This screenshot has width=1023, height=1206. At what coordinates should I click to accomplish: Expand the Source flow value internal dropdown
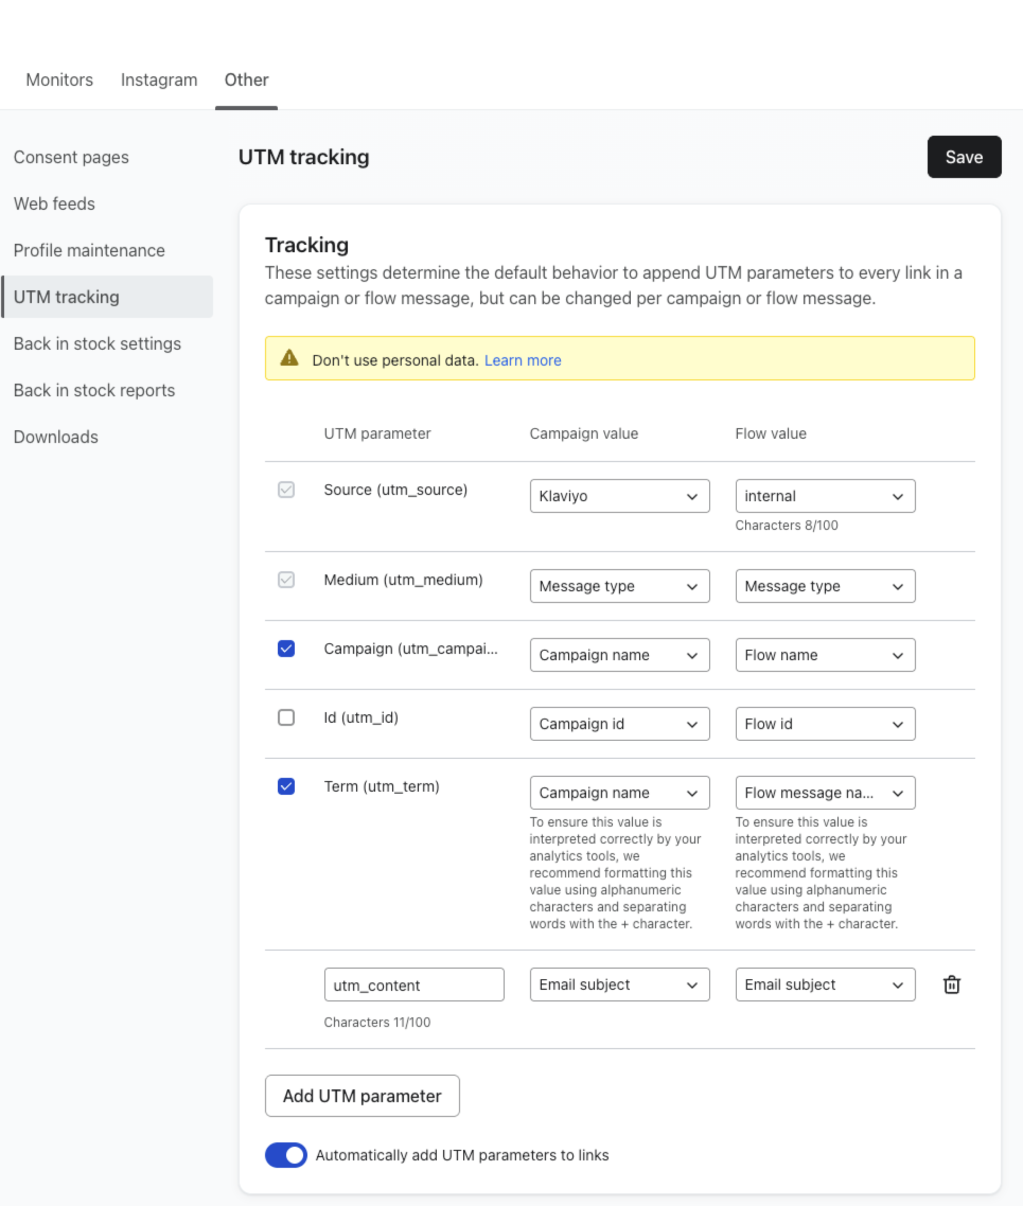[825, 496]
